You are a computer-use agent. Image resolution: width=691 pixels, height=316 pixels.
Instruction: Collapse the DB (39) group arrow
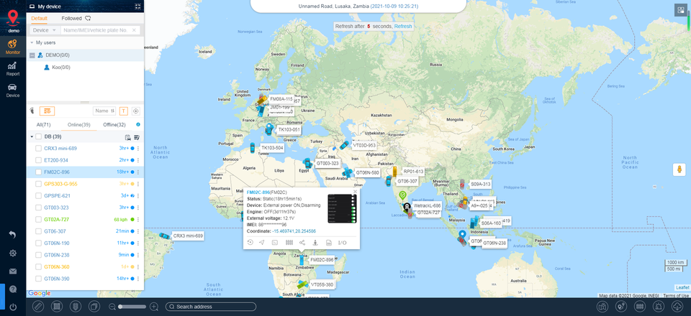(32, 136)
